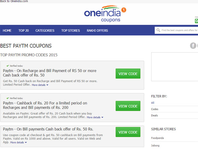Open the HOME menu item
198x149 pixels.
tap(7, 31)
